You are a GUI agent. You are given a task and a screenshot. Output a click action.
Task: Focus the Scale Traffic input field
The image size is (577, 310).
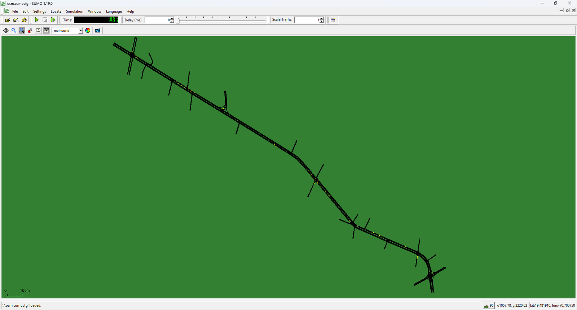tap(307, 20)
